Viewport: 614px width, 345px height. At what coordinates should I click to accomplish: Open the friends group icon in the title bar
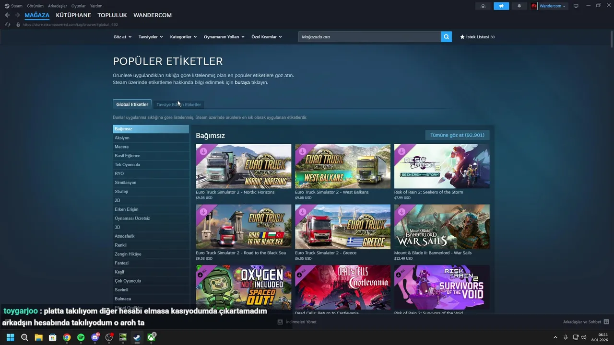pos(483,6)
